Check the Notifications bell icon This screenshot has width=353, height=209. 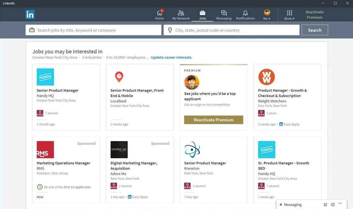click(x=245, y=13)
